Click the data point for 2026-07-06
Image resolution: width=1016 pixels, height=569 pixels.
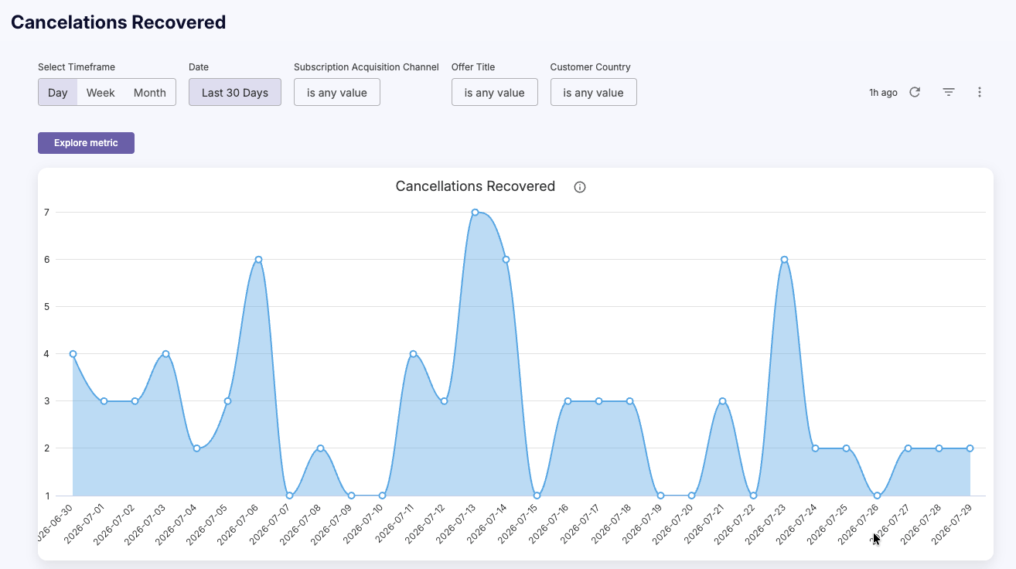click(258, 260)
